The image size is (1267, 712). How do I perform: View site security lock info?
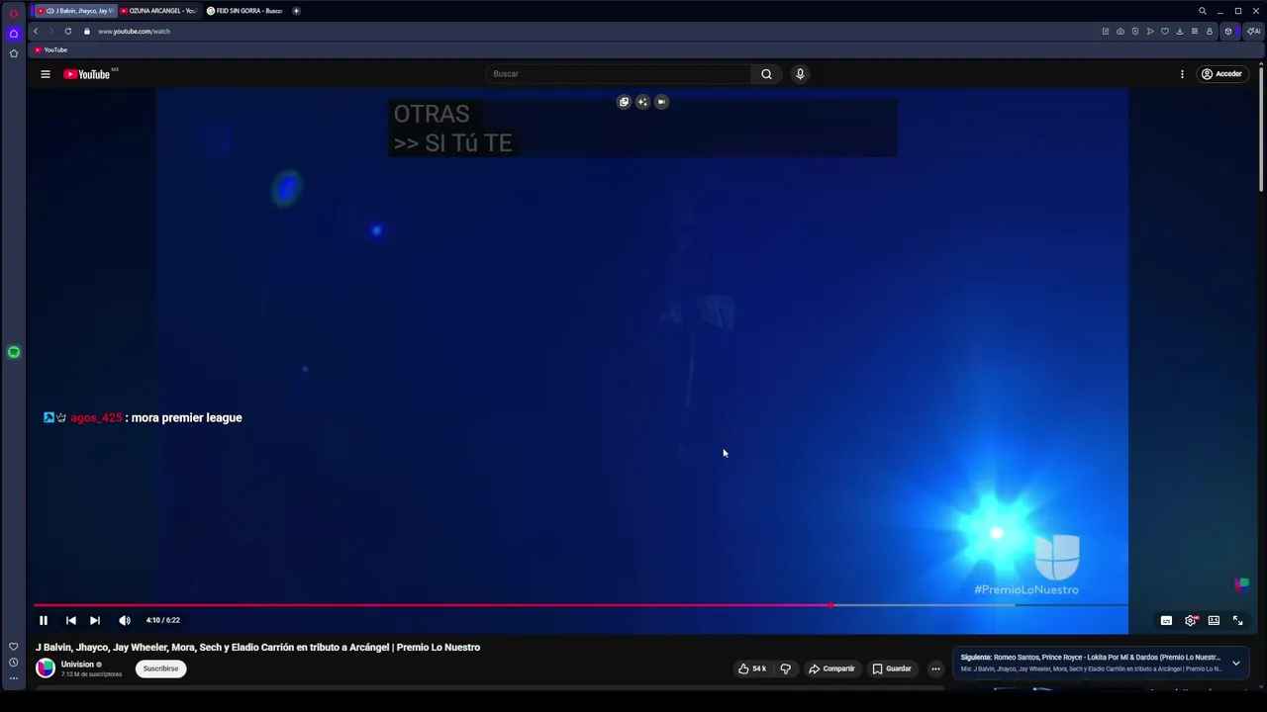(87, 31)
